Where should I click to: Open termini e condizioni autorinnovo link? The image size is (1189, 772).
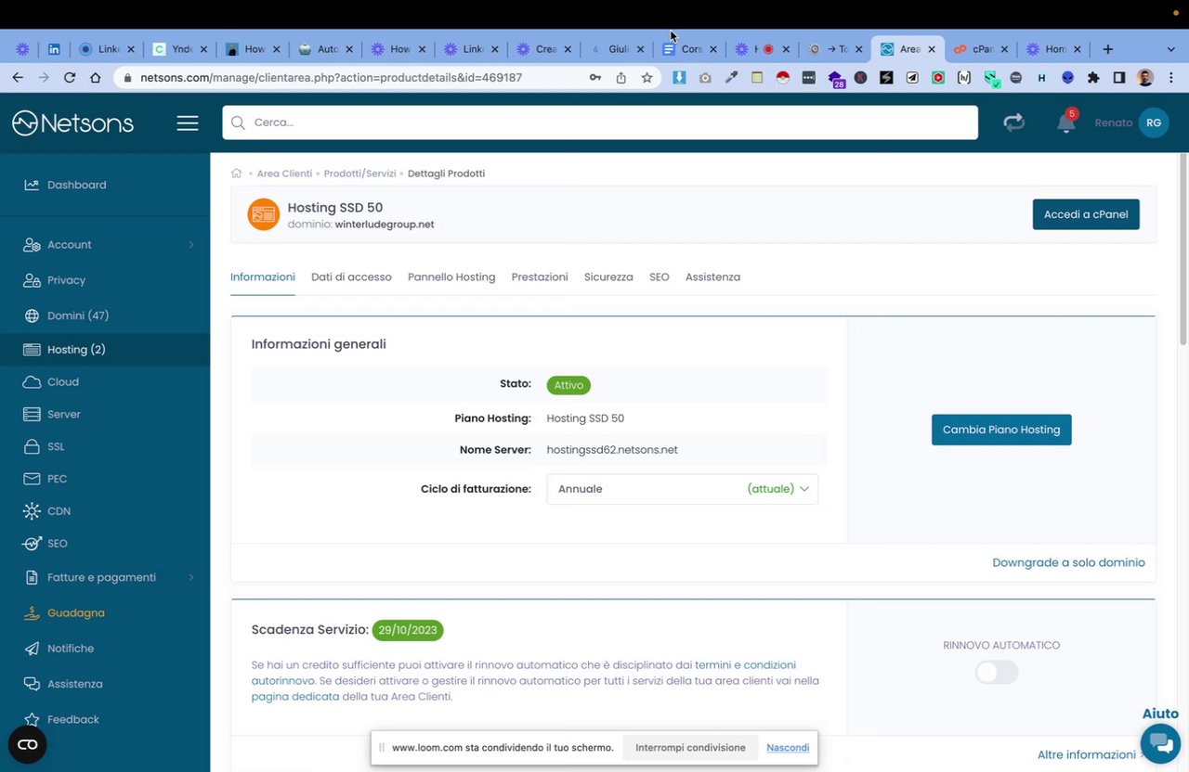745,665
